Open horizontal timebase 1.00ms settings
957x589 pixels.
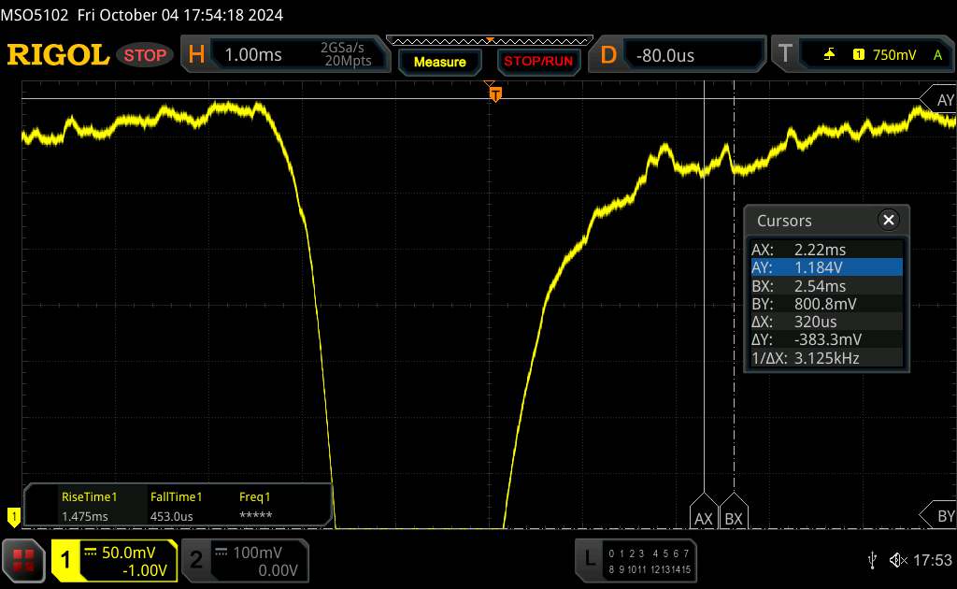282,55
